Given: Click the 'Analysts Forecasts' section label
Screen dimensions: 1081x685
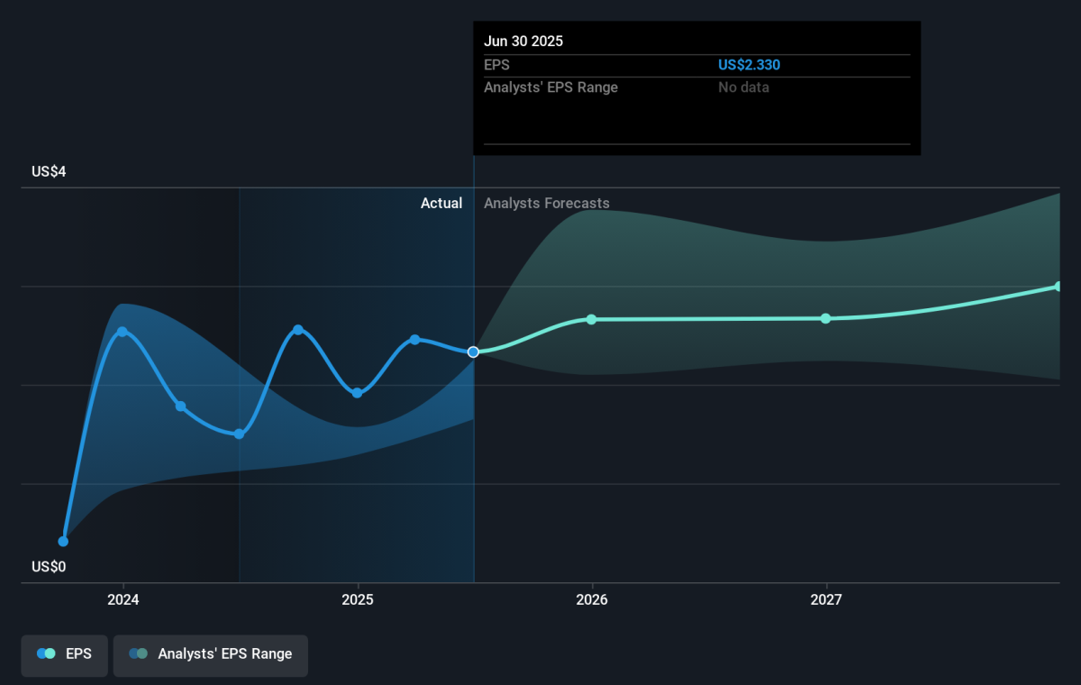Looking at the screenshot, I should [546, 204].
